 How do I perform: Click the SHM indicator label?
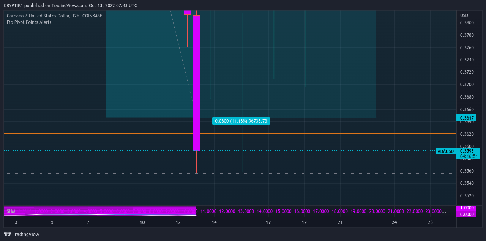click(11, 211)
